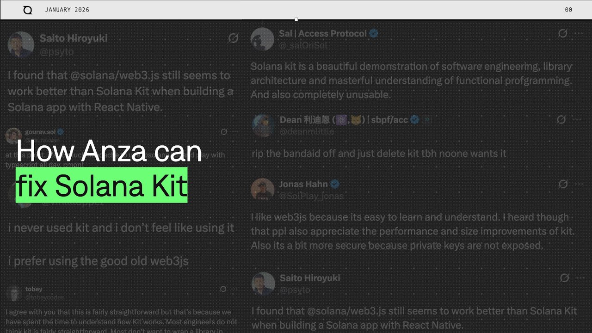Open Grok on Jonas Hahn's tweet
The height and width of the screenshot is (333, 592).
563,184
